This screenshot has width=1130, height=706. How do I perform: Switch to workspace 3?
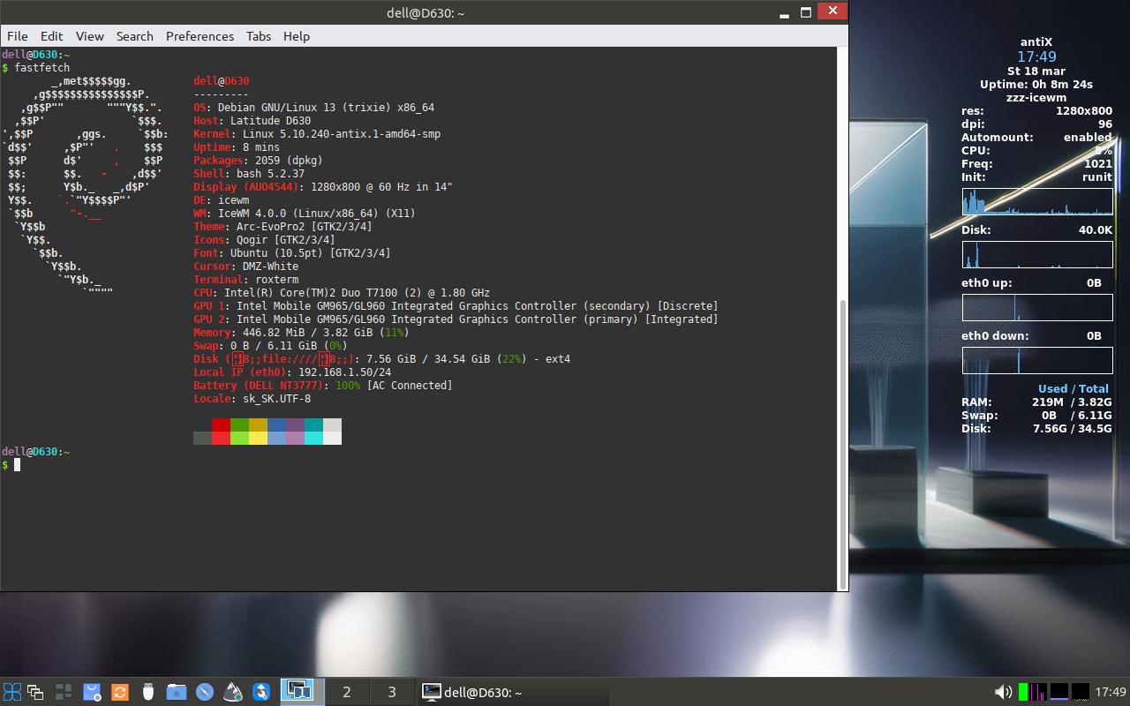click(x=391, y=692)
